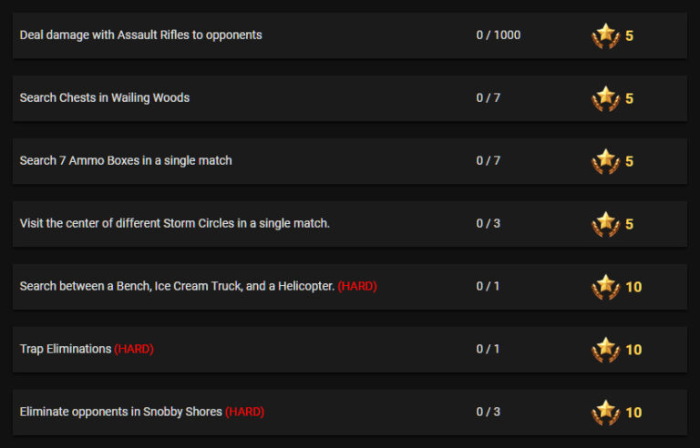Click the star icon for Storm Circles challenge
Image resolution: width=700 pixels, height=448 pixels.
tap(606, 224)
